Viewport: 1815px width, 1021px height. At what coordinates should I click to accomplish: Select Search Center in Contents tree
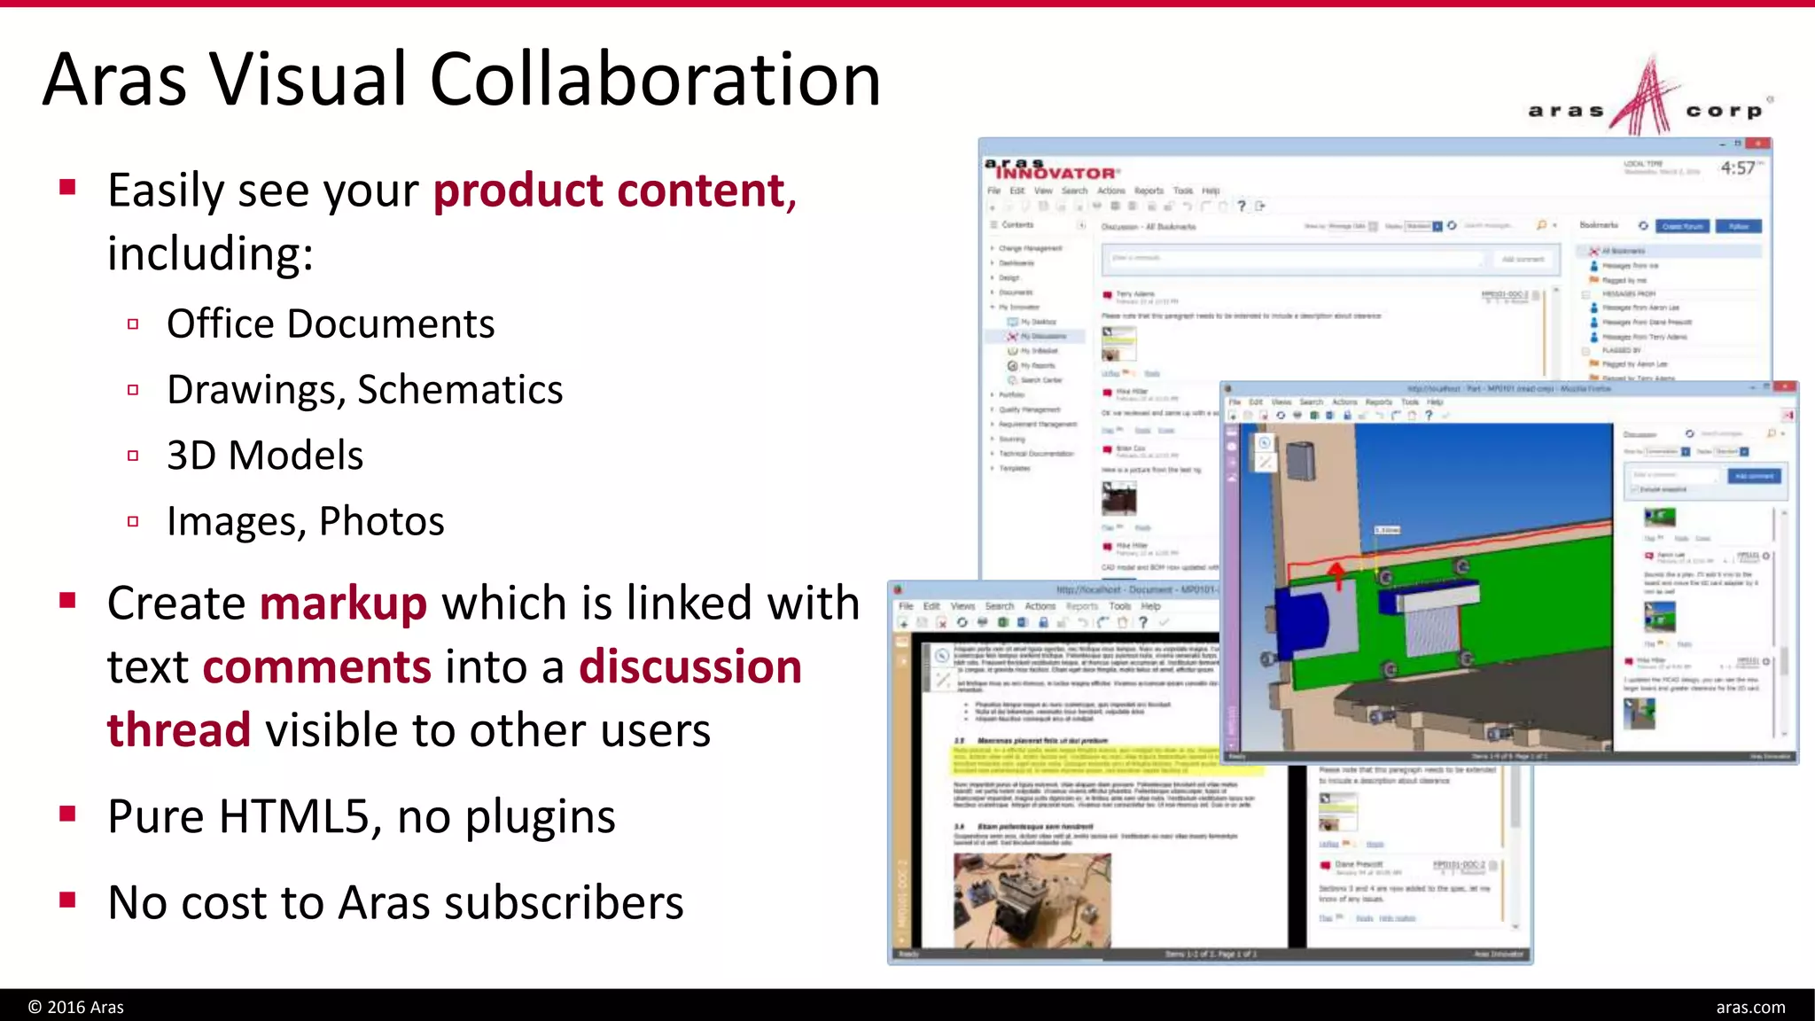[1034, 380]
